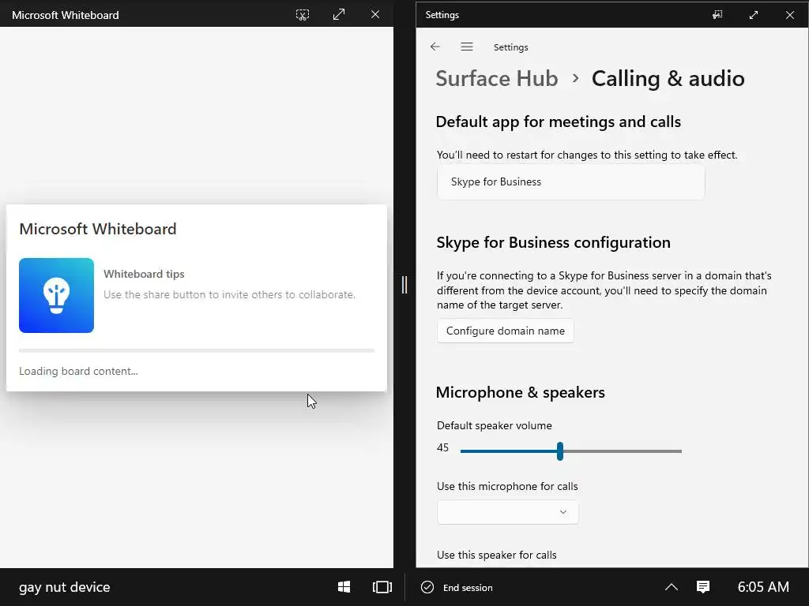Click the Calling & audio heading
The image size is (809, 606).
tap(668, 79)
